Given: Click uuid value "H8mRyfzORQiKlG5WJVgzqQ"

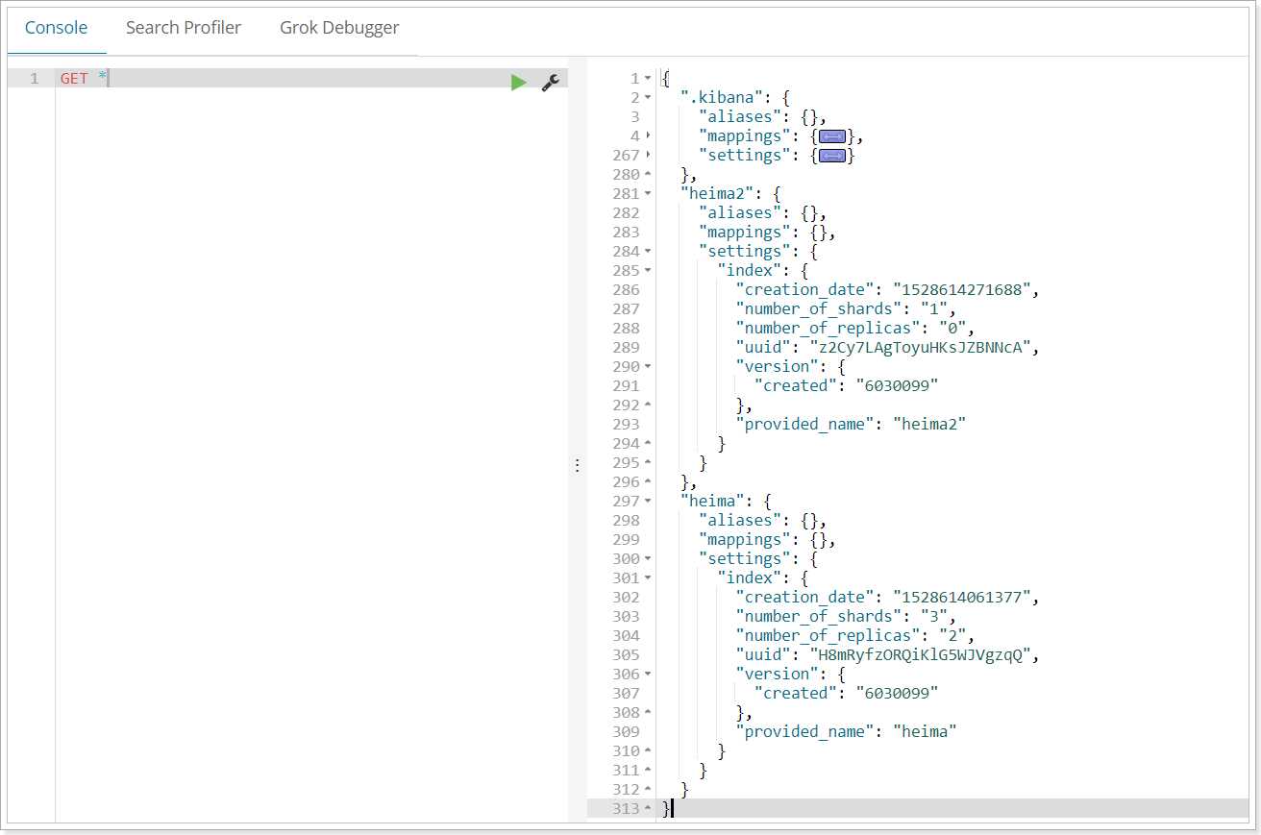Looking at the screenshot, I should tap(922, 655).
